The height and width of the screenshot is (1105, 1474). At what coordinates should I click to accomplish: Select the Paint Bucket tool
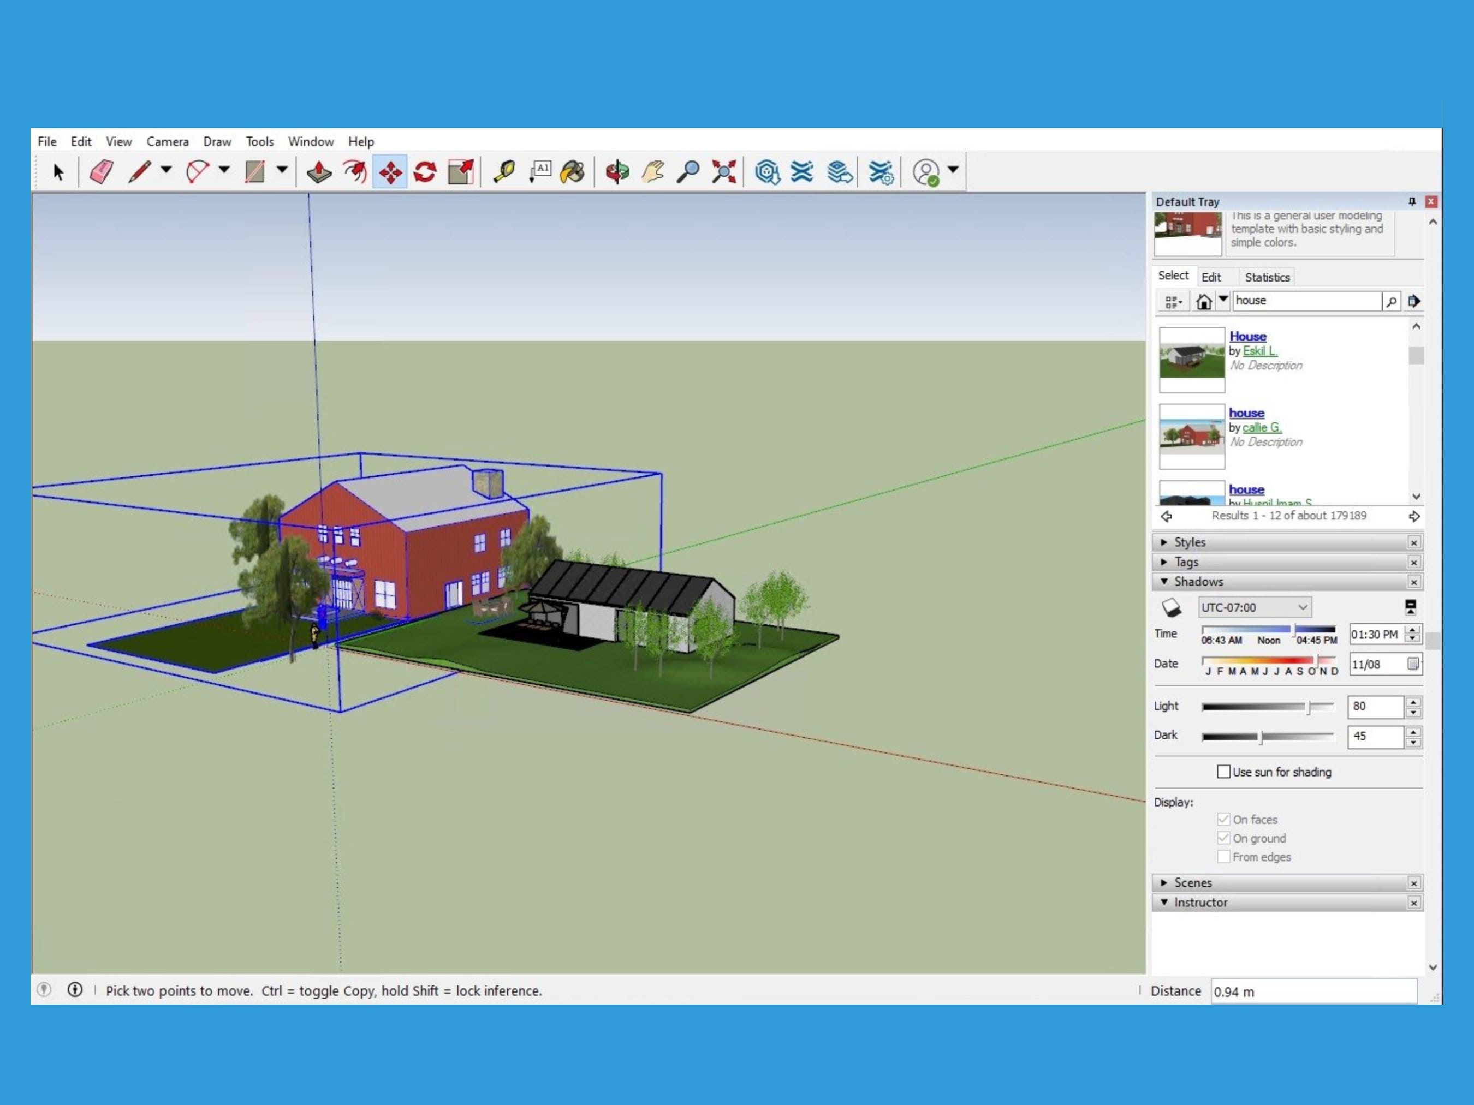[x=573, y=172]
